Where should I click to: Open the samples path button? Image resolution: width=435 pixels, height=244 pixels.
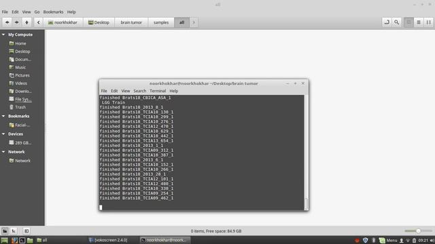click(x=161, y=22)
